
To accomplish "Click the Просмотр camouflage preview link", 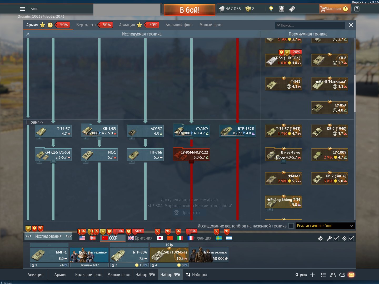I will pos(187,212).
